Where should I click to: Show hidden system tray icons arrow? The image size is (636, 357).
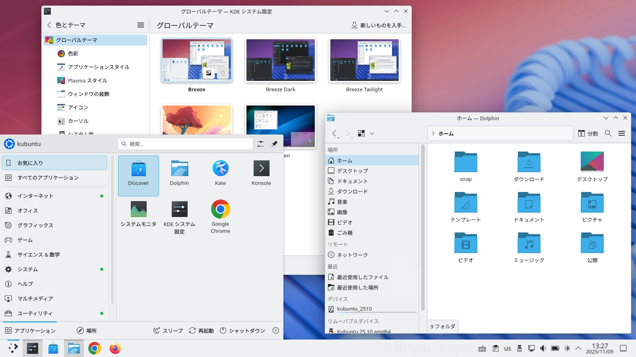(578, 348)
